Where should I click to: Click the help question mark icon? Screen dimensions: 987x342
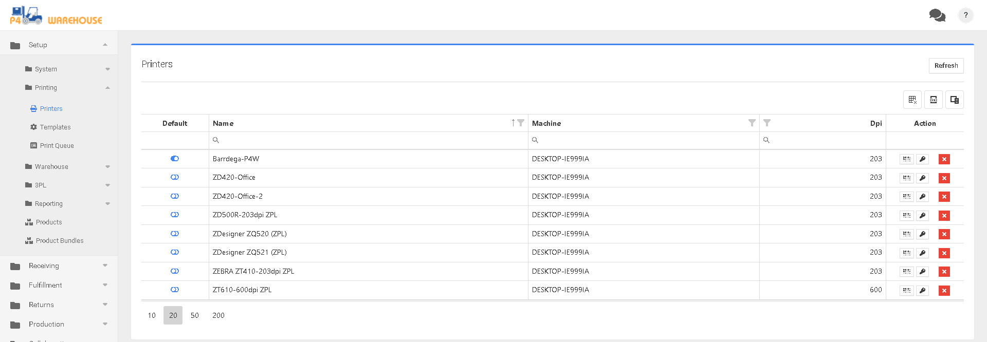pyautogui.click(x=965, y=15)
